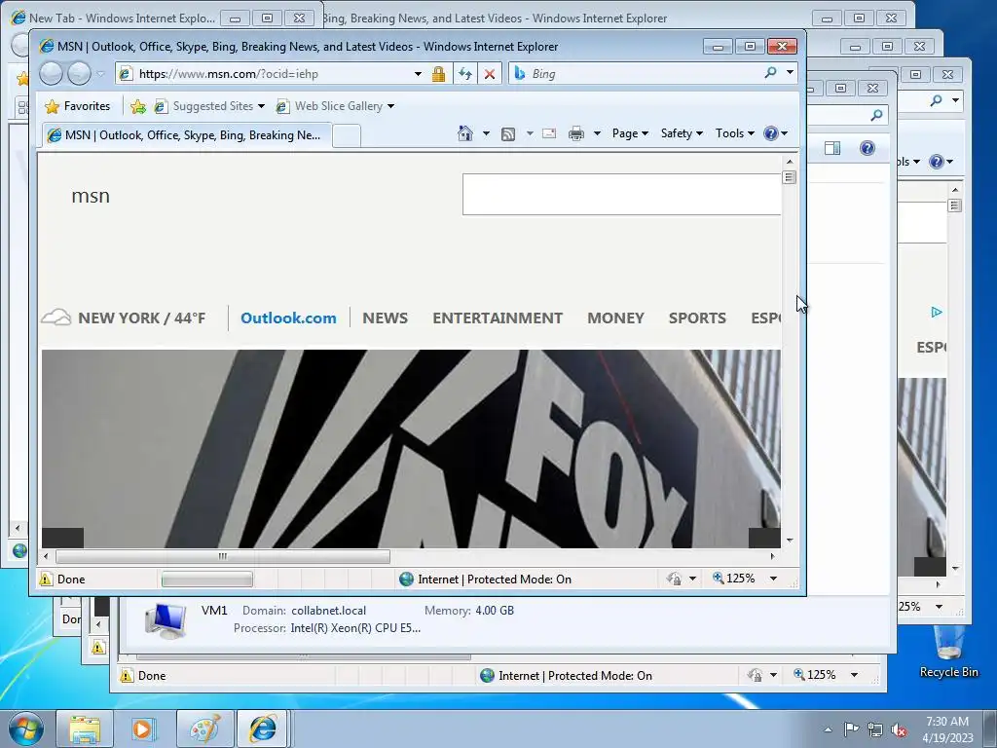Click the Forward navigation button
Screen dimensions: 997x748
[79, 74]
